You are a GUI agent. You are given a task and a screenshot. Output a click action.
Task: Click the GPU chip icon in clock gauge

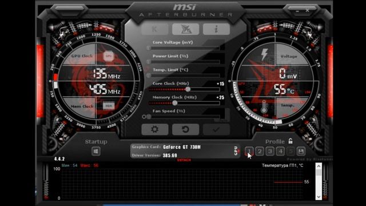click(109, 56)
